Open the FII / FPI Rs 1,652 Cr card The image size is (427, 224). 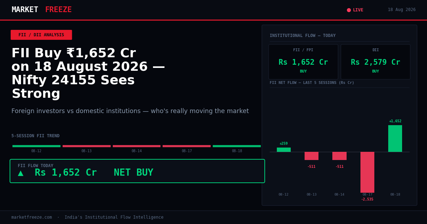pos(303,62)
